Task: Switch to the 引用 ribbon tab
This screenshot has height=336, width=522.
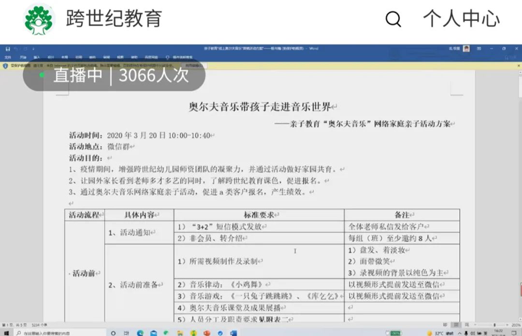Action: pyautogui.click(x=78, y=57)
